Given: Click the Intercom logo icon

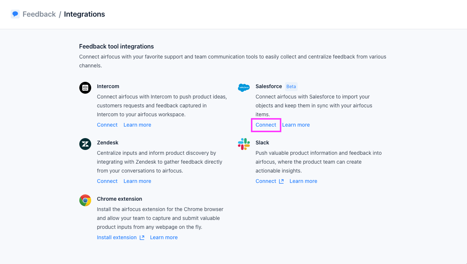Looking at the screenshot, I should click(85, 88).
